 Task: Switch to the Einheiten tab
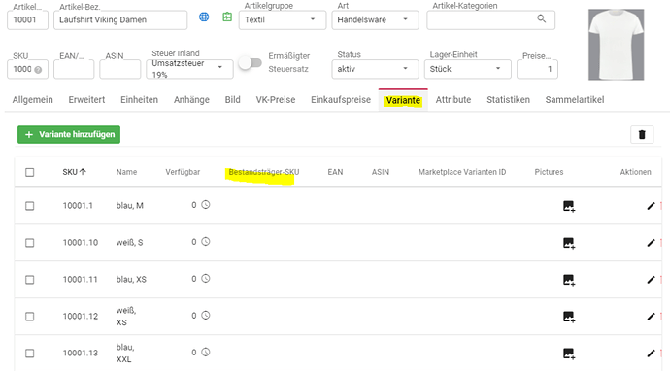click(139, 100)
